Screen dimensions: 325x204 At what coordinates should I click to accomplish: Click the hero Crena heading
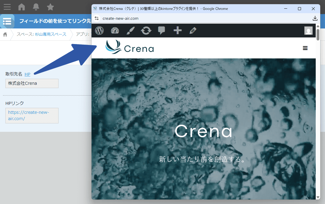[203, 131]
